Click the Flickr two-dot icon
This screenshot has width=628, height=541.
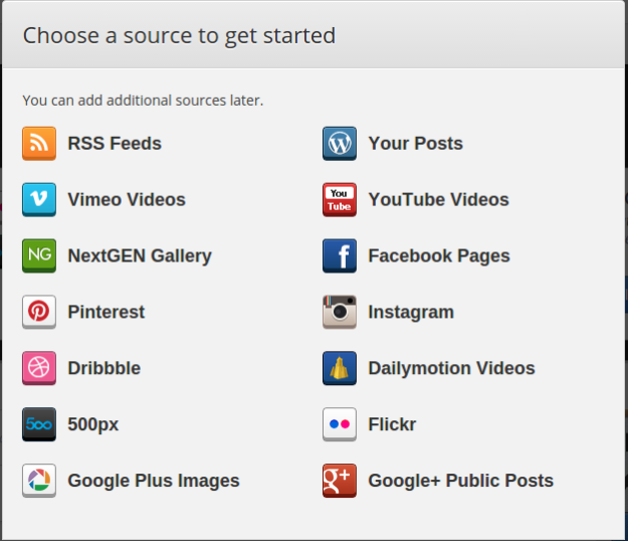tap(339, 424)
